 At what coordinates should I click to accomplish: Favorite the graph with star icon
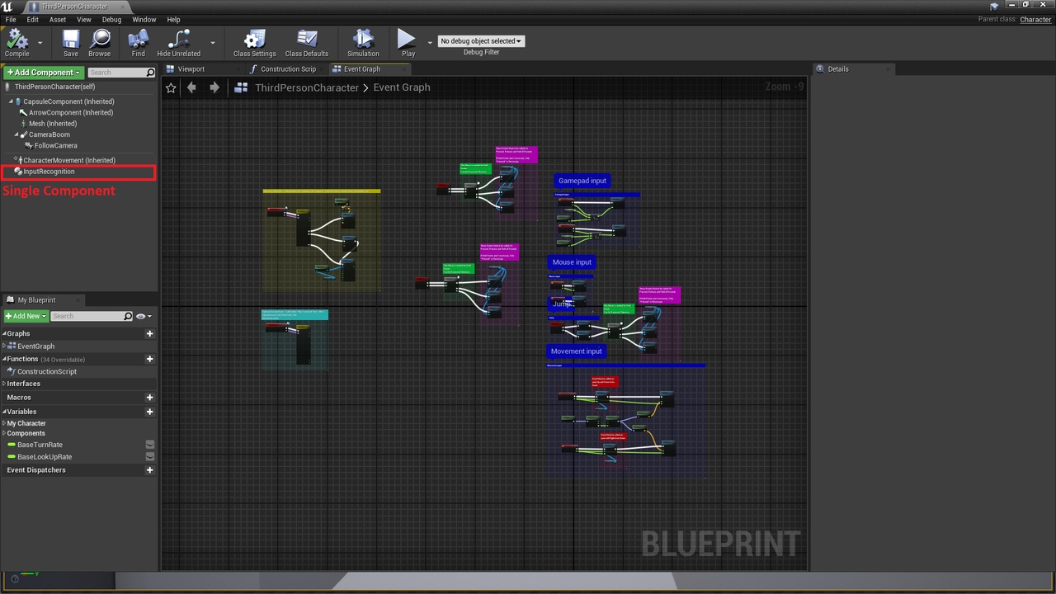(171, 87)
